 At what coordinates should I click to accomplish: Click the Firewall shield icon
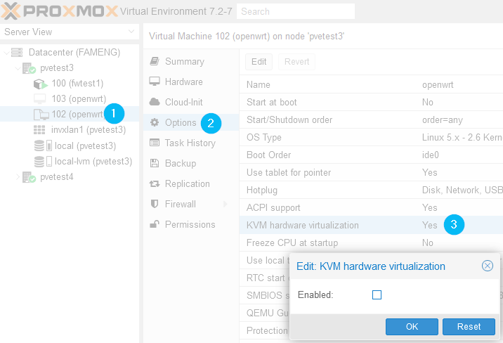155,204
